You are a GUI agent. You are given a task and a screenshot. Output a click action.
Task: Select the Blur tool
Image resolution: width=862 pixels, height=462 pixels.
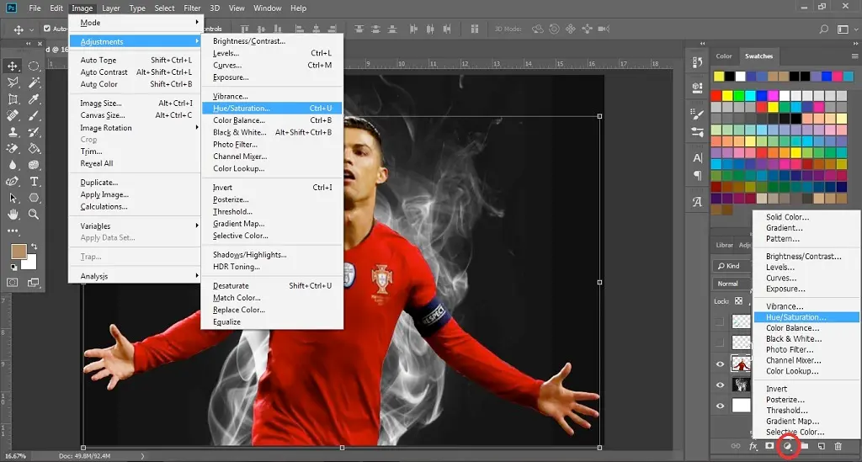coord(12,165)
